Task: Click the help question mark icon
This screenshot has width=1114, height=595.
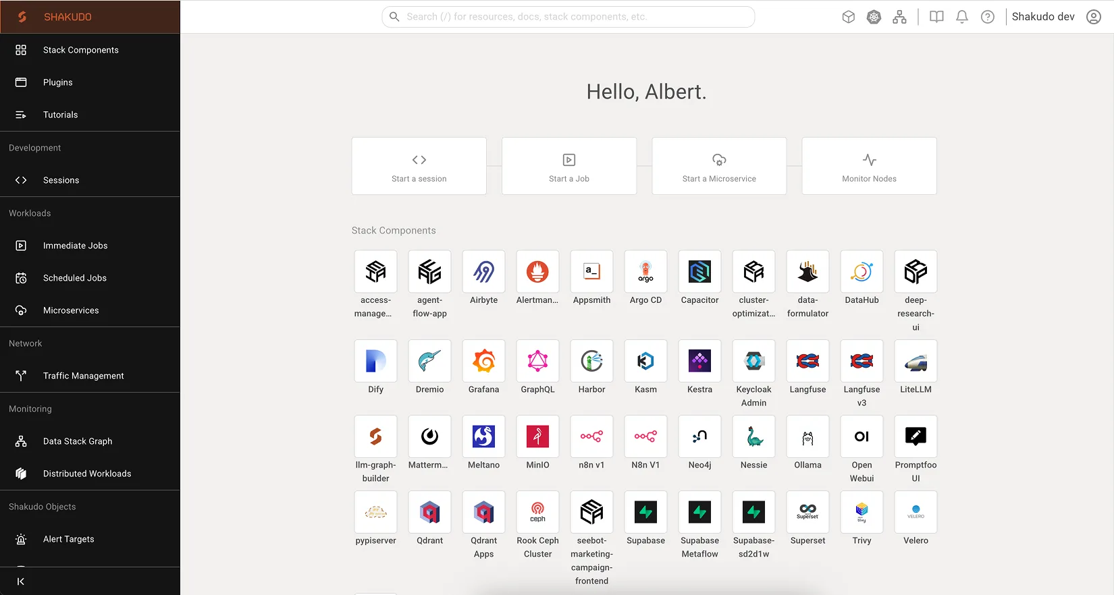Action: (988, 17)
